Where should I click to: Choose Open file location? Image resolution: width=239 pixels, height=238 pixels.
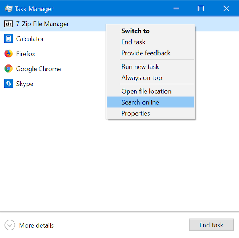coord(150,91)
